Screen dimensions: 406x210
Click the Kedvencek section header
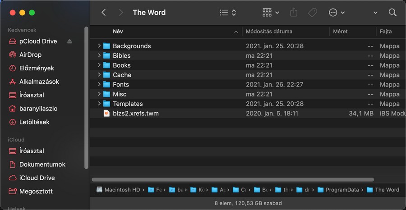click(22, 30)
